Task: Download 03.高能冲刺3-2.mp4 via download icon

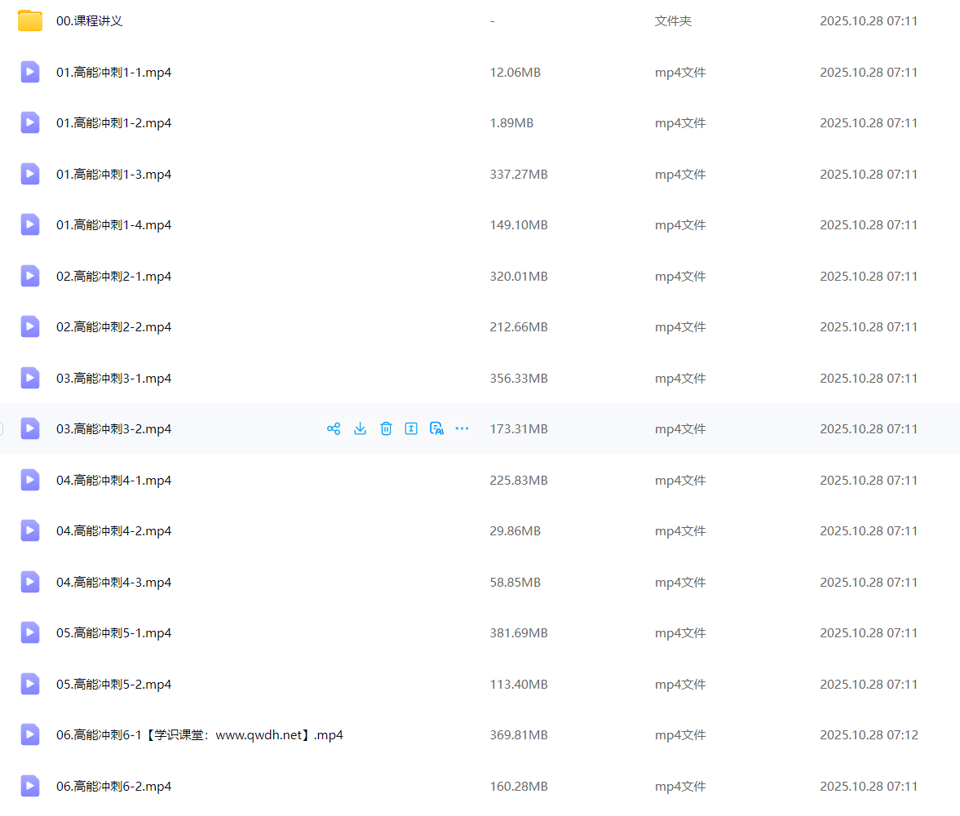Action: pyautogui.click(x=360, y=428)
